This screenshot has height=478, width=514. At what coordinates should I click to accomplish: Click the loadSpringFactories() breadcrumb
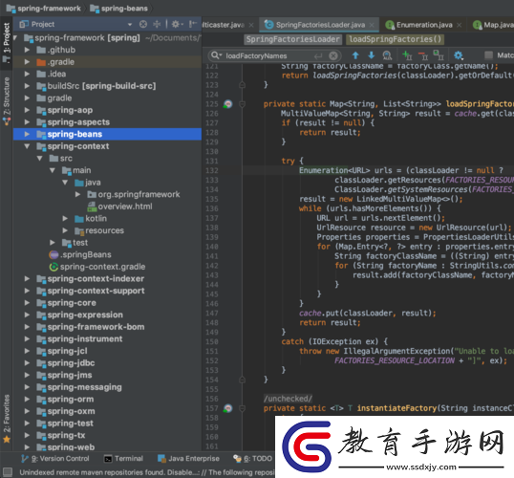(395, 39)
